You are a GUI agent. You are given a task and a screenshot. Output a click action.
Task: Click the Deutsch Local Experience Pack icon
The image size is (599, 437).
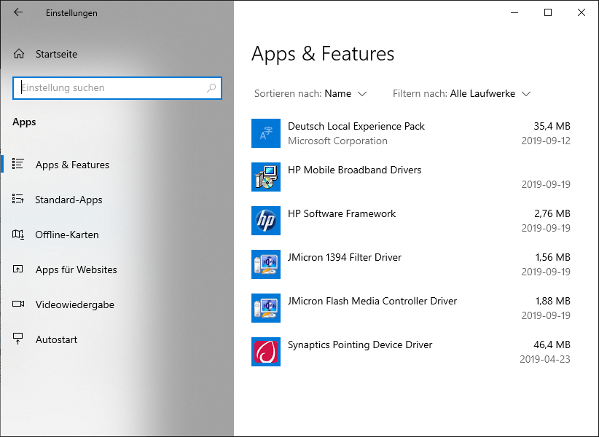[x=266, y=133]
